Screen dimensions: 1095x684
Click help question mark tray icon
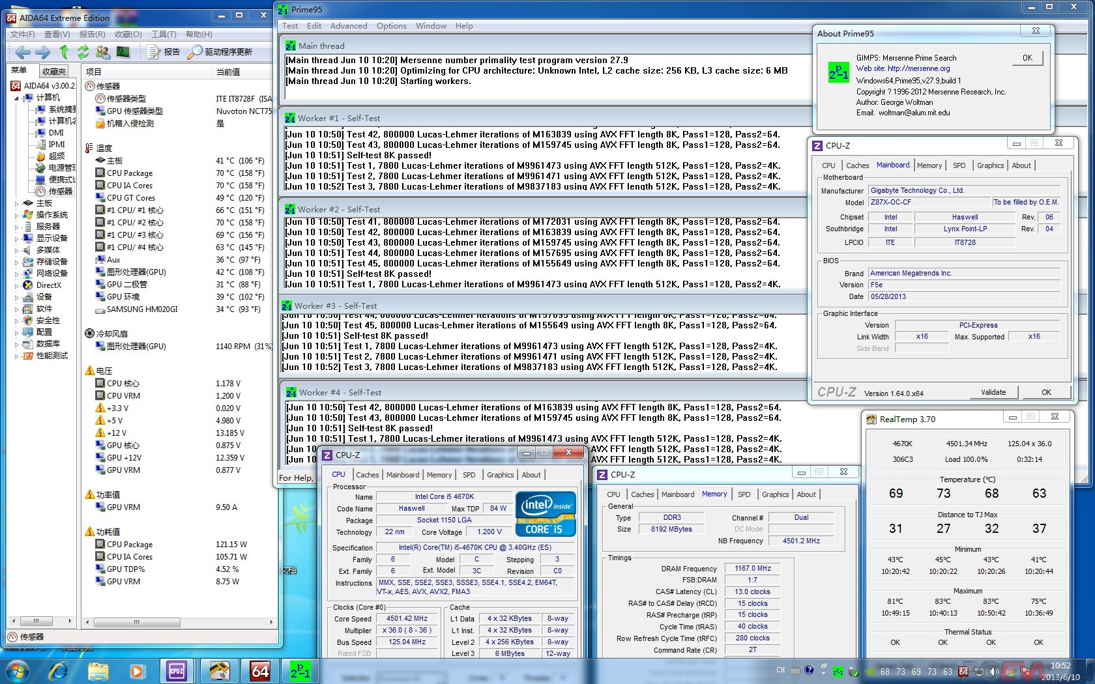tap(810, 670)
